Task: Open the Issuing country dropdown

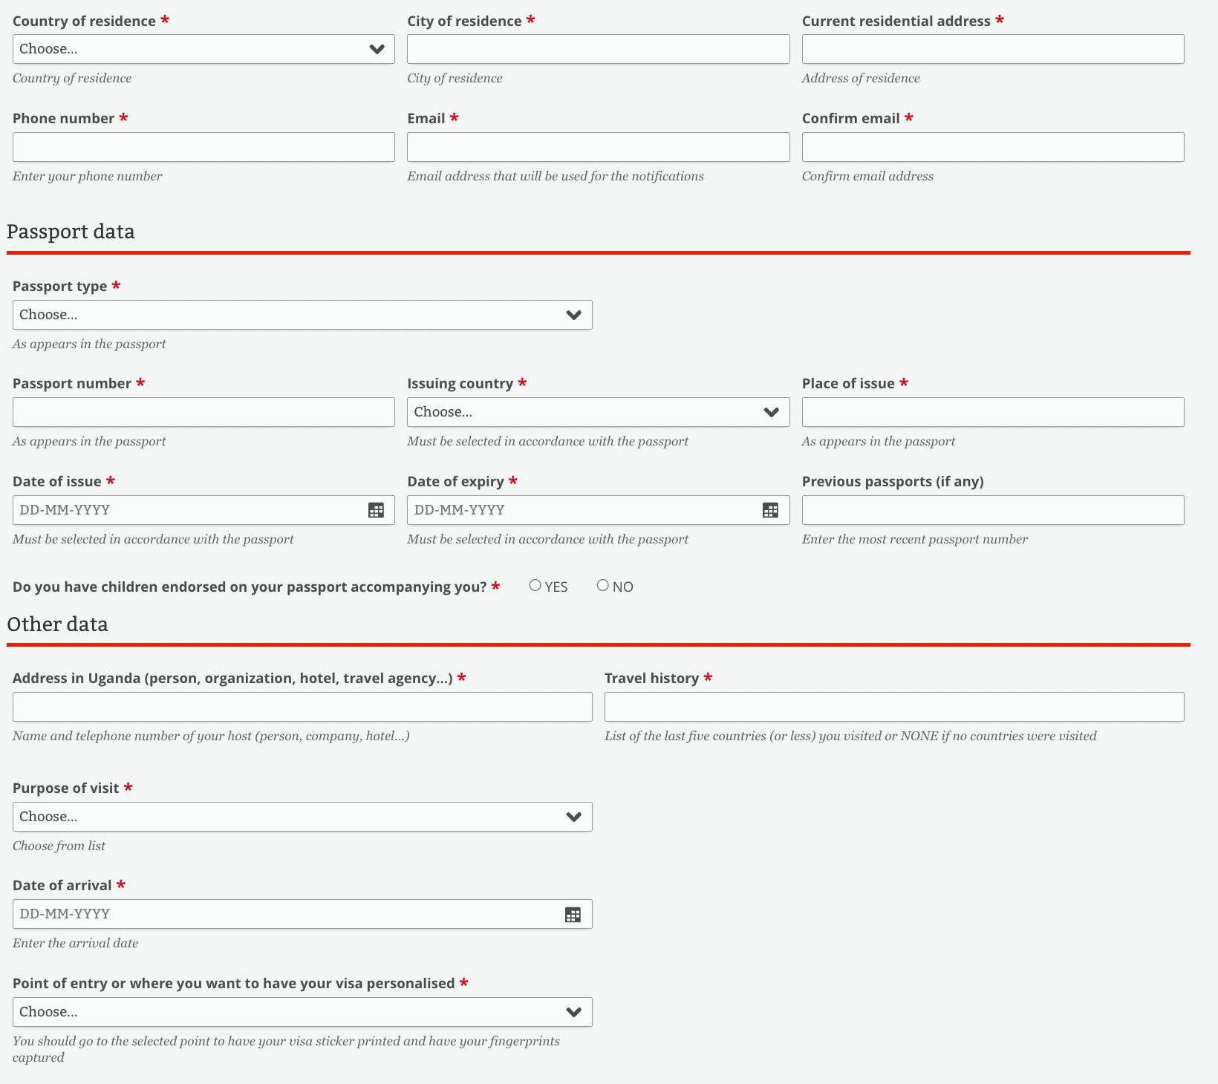Action: tap(598, 412)
